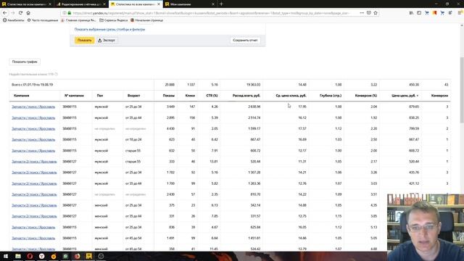Screen dimensions: 464x261
Task: Click into the browser address bar
Action: (210, 13)
